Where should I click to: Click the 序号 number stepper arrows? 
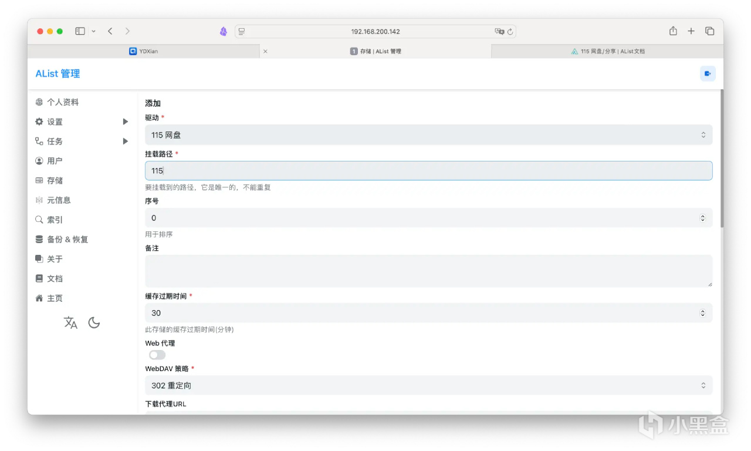pyautogui.click(x=703, y=218)
